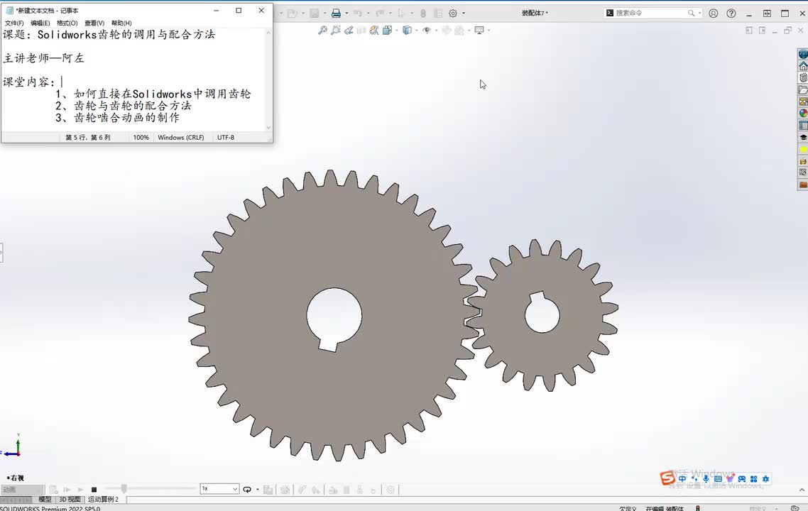Click the large gear in viewport
The width and height of the screenshot is (808, 511).
coord(334,315)
